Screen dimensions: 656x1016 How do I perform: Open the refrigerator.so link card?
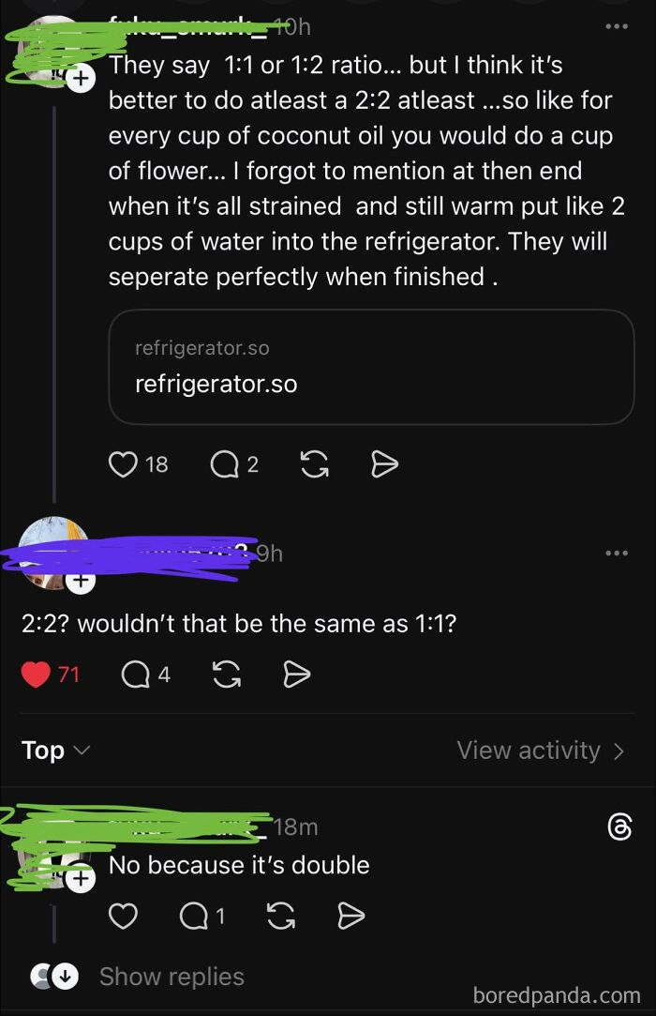[371, 367]
